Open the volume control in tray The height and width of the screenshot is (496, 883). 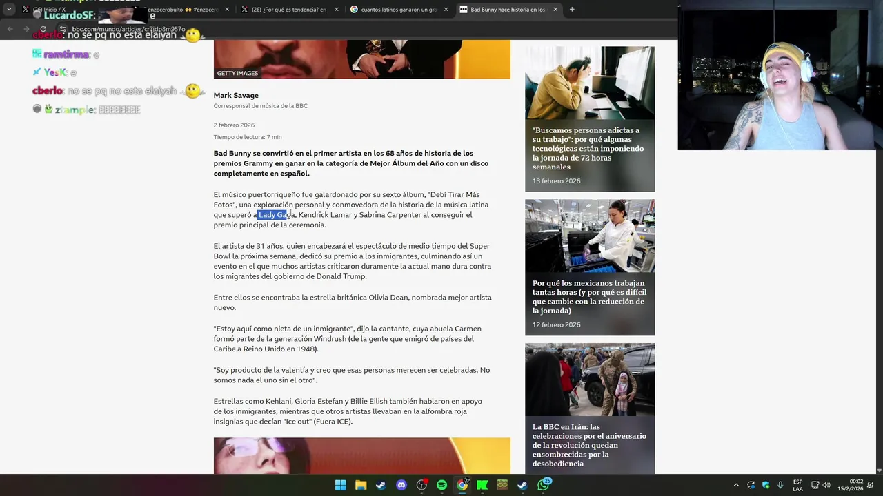coord(826,485)
